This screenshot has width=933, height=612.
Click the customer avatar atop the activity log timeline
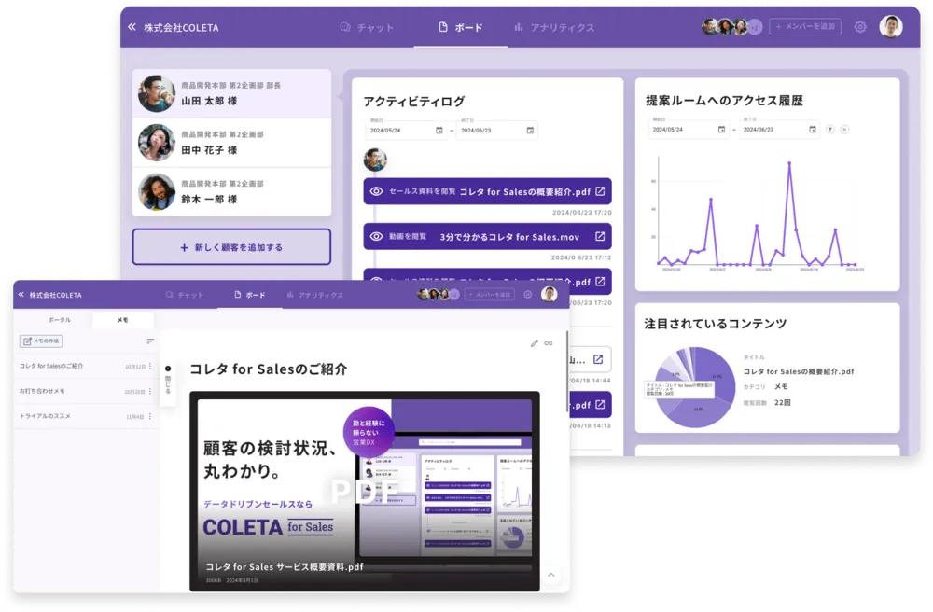(375, 160)
